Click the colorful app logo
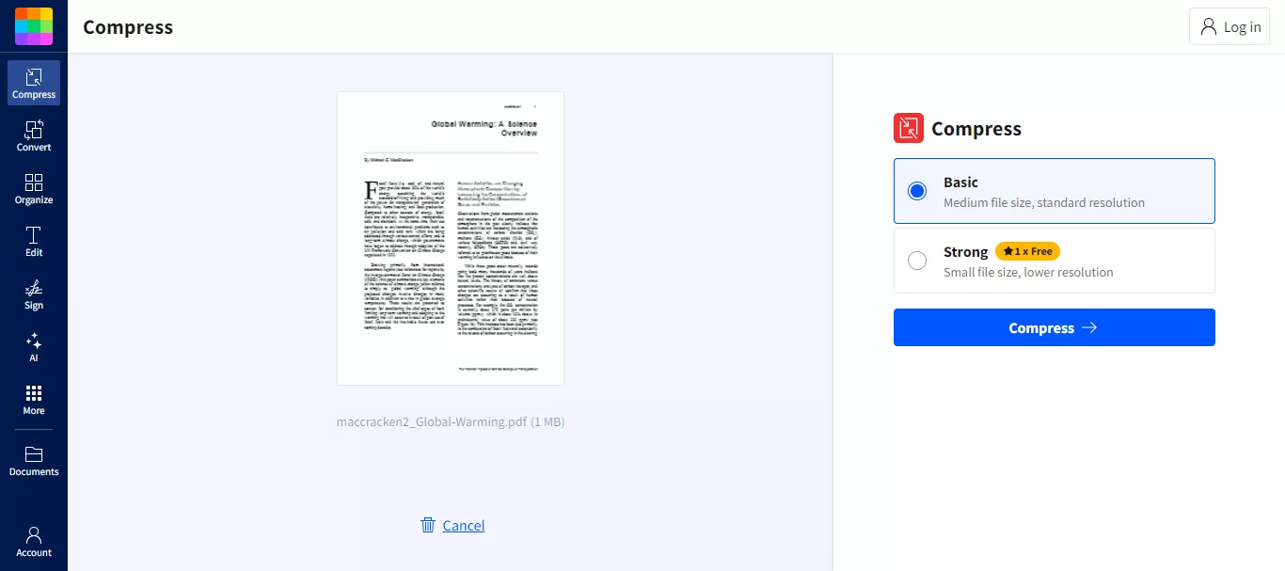 point(34,26)
